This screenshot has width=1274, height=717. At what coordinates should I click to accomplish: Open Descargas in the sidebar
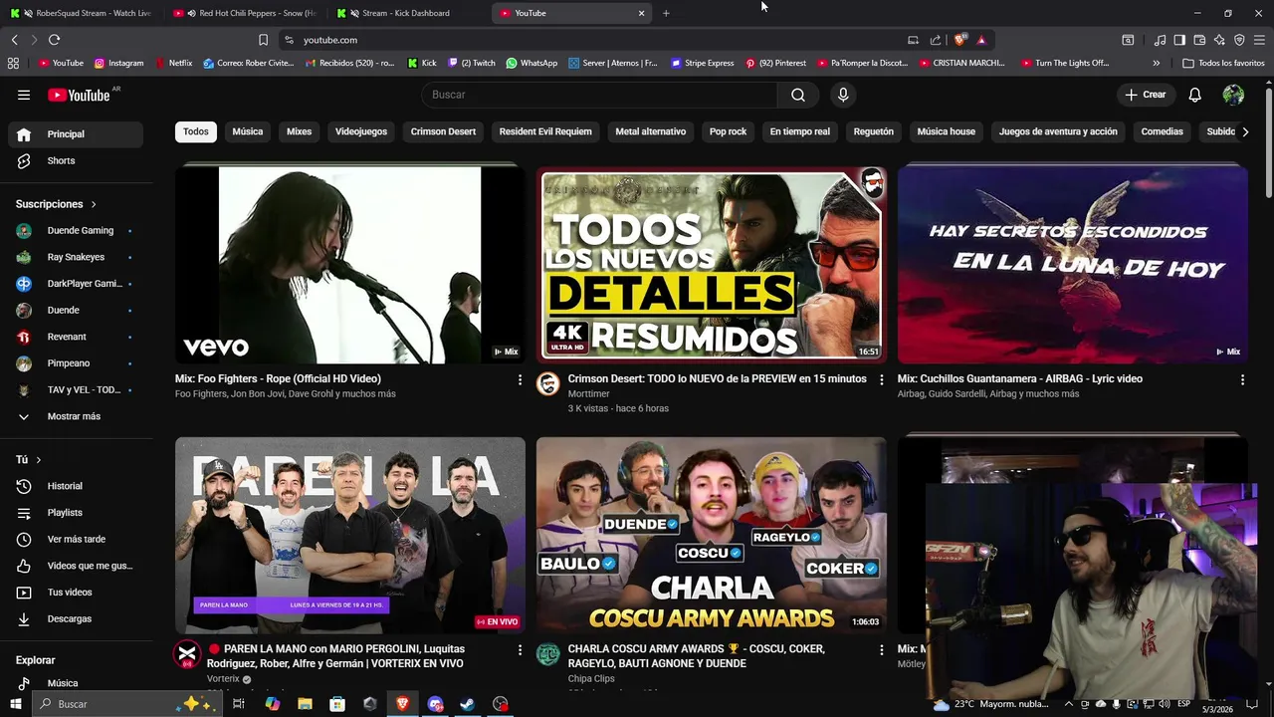click(76, 618)
